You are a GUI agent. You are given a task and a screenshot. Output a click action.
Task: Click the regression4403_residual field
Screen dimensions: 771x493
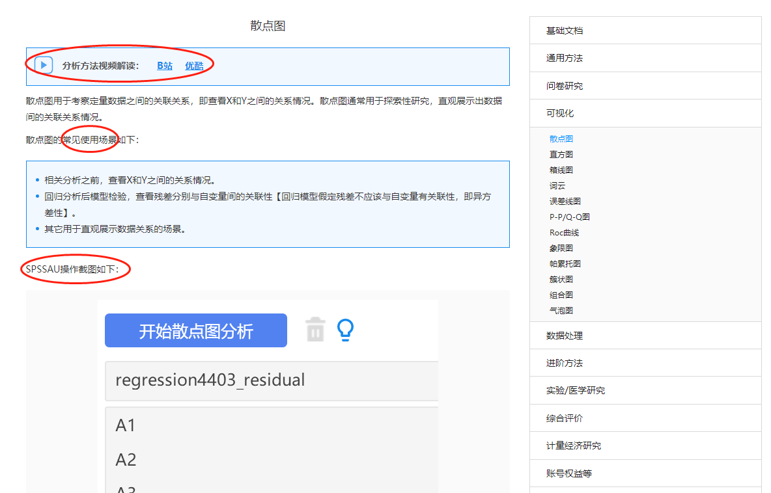pyautogui.click(x=208, y=379)
